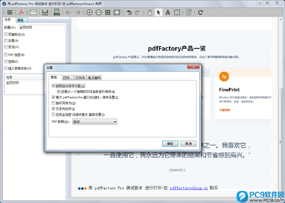Click the red Adobe PDF icon

[x=21, y=12]
